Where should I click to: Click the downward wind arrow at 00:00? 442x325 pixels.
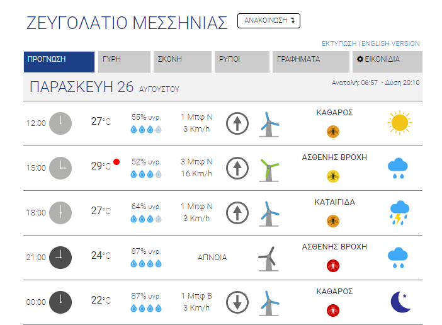click(237, 302)
